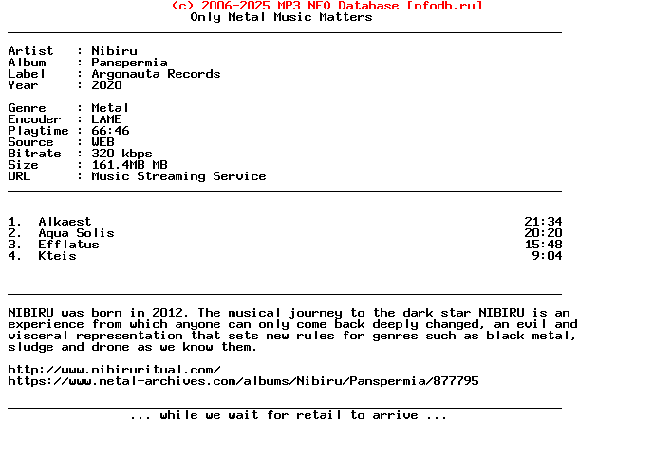Click the duration '21:34'

pos(543,222)
